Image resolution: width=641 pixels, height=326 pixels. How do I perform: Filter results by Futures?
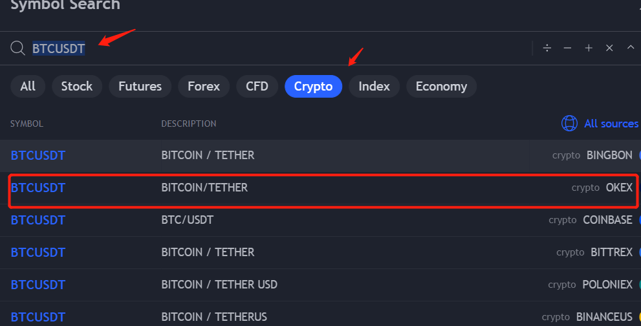point(140,86)
